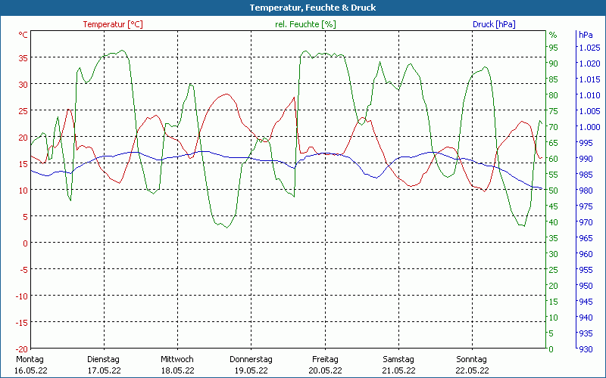This screenshot has height=378, width=606.
Task: Click the date '16.05.22'
Action: pyautogui.click(x=30, y=370)
